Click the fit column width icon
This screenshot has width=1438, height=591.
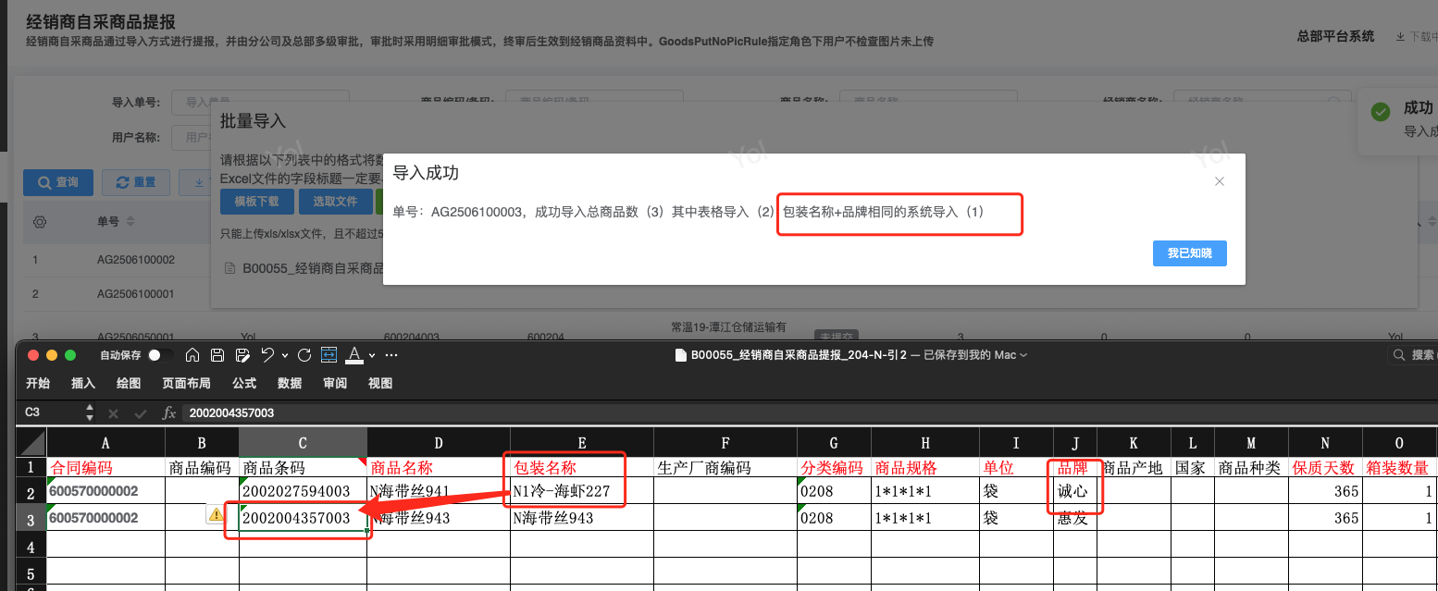(329, 355)
